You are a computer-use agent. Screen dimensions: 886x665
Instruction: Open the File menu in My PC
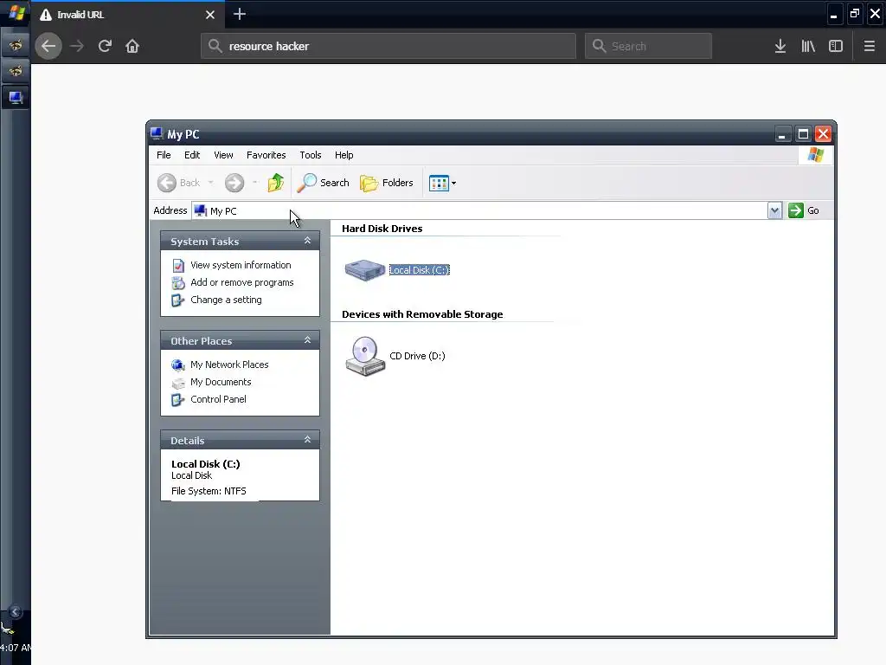(x=164, y=155)
